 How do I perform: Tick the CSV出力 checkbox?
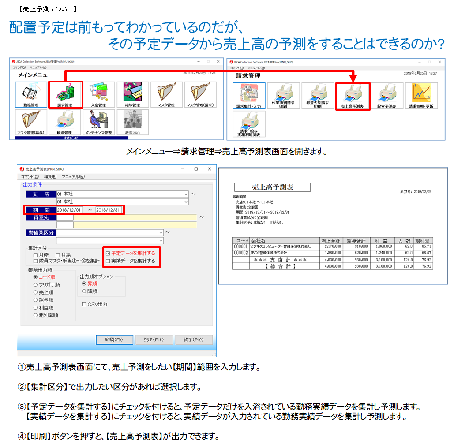pyautogui.click(x=84, y=304)
